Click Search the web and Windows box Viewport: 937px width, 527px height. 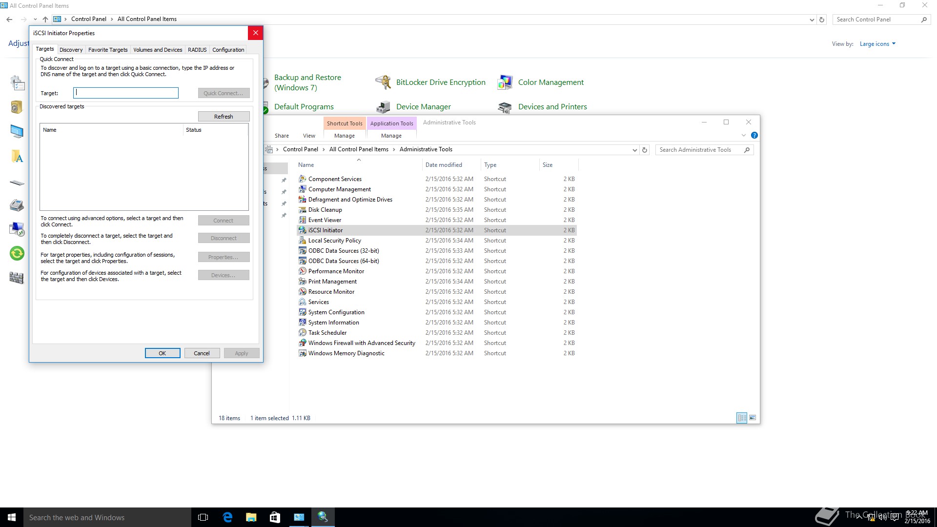(107, 517)
